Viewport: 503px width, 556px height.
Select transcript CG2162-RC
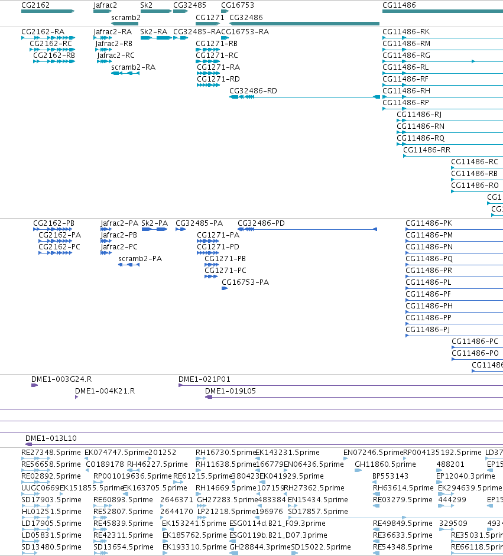coord(51,44)
